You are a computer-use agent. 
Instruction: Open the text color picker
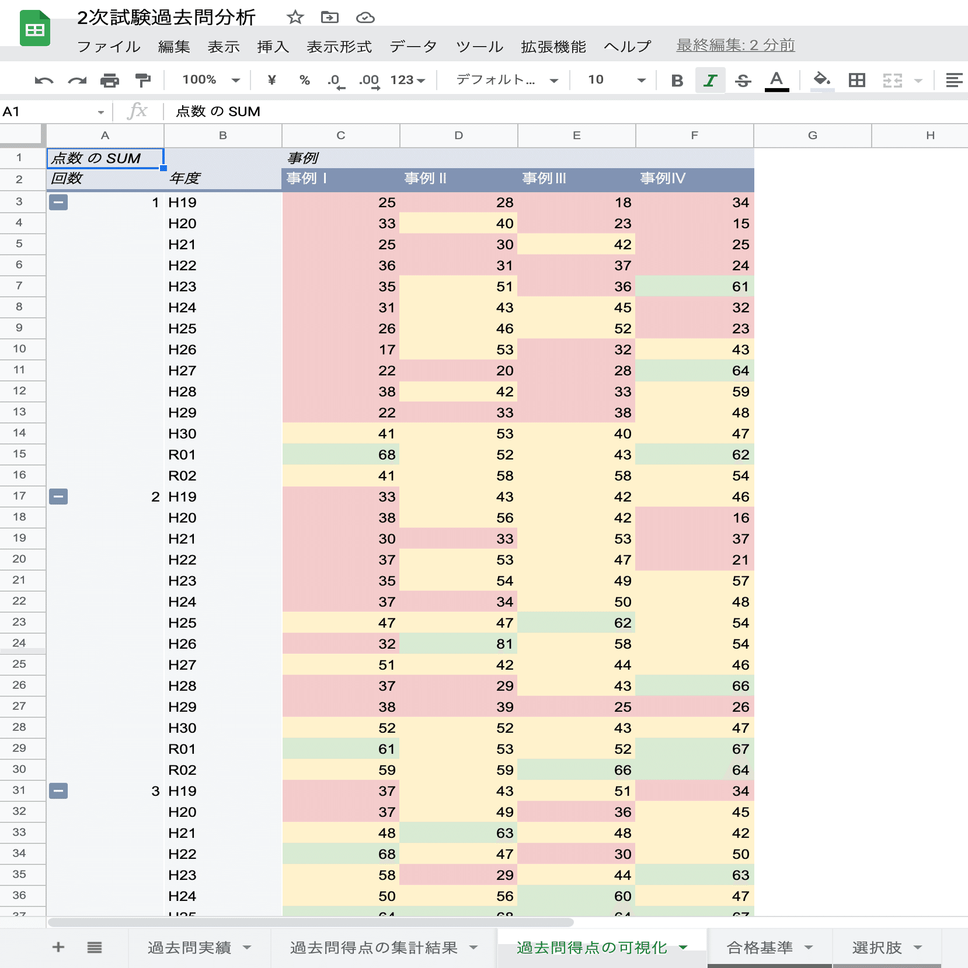point(777,80)
